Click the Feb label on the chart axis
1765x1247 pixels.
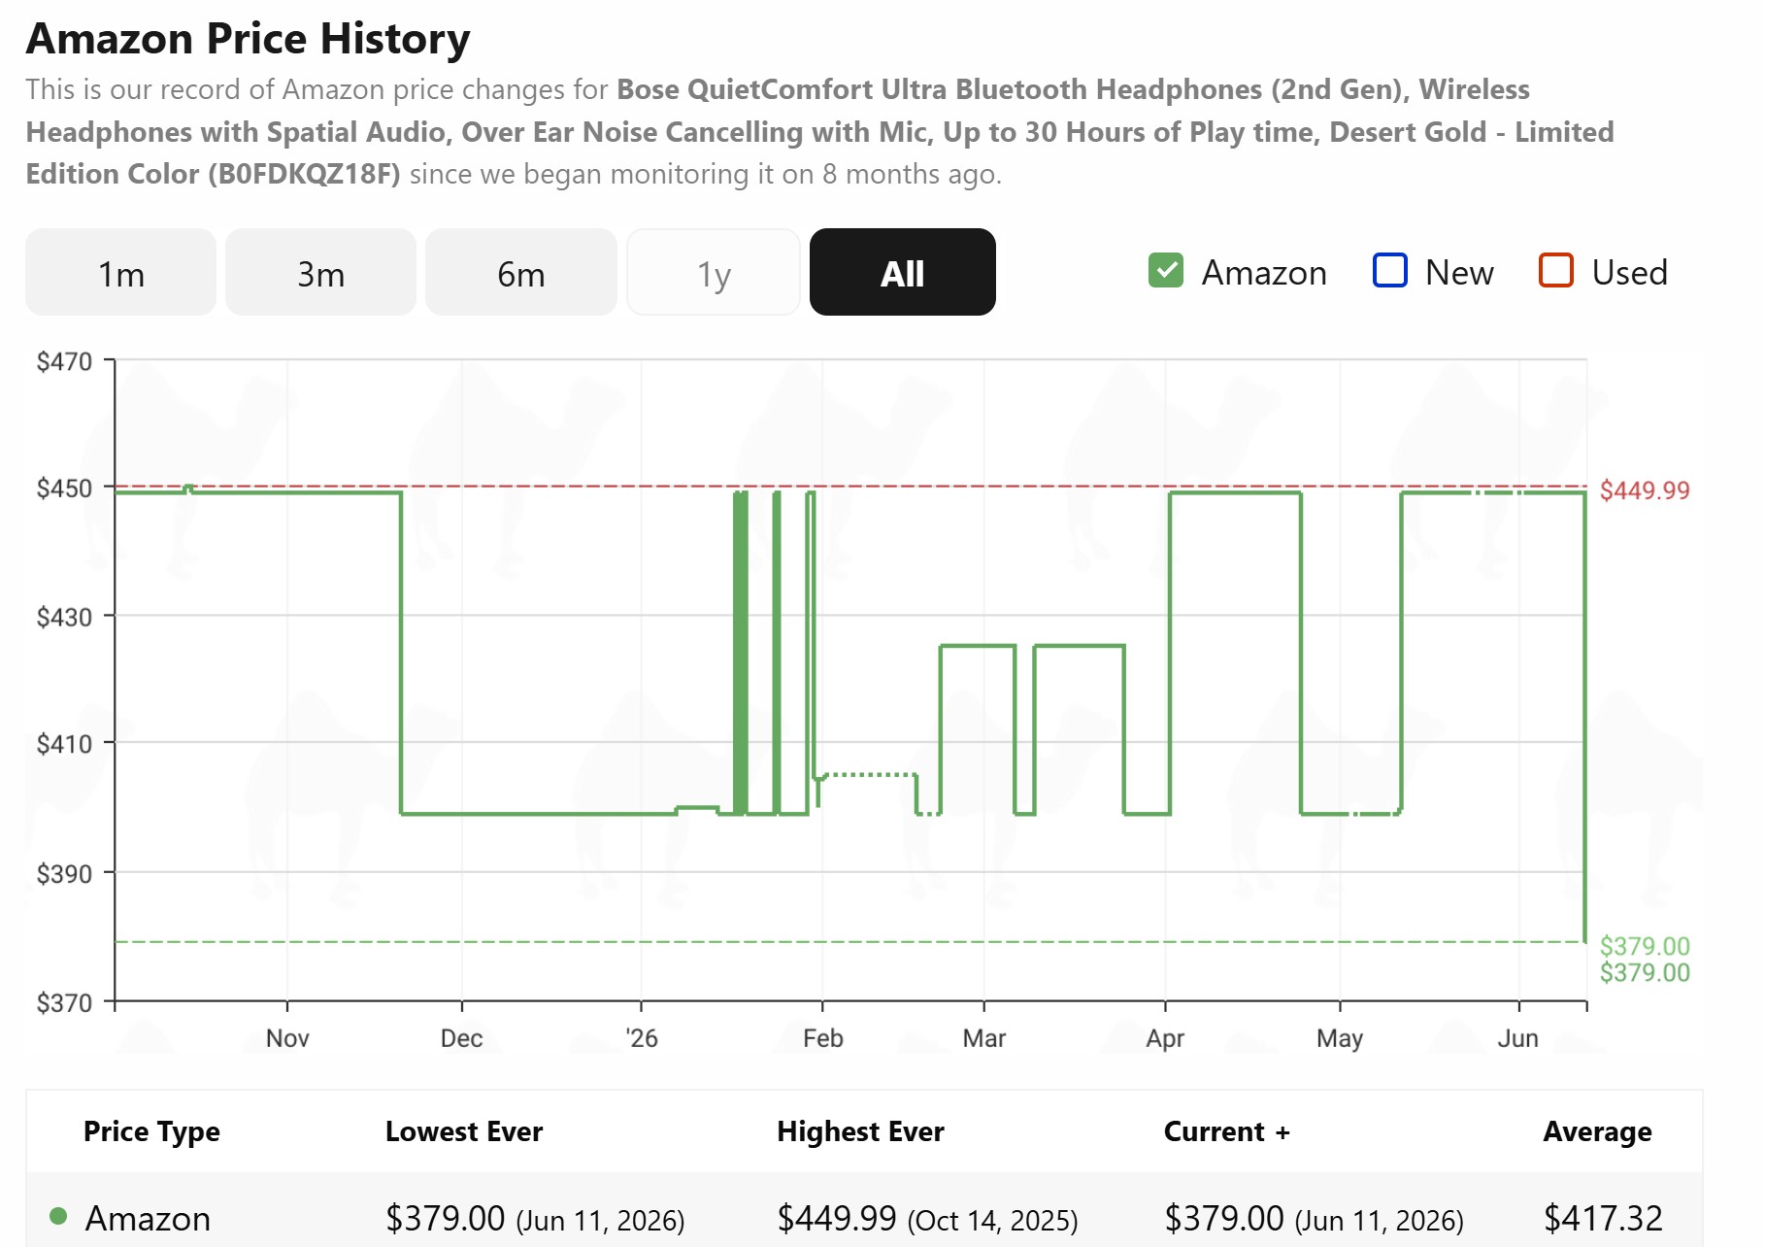822,1038
